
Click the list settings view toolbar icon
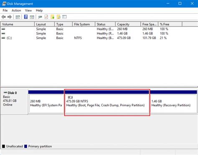pyautogui.click(x=64, y=17)
